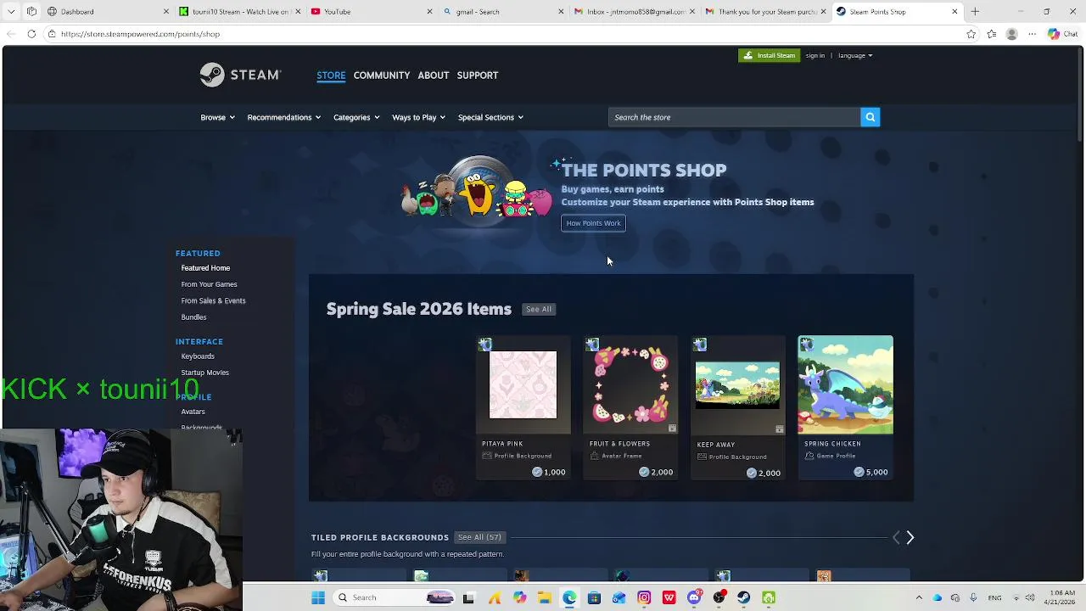Open the COMMUNITY menu

pos(382,76)
